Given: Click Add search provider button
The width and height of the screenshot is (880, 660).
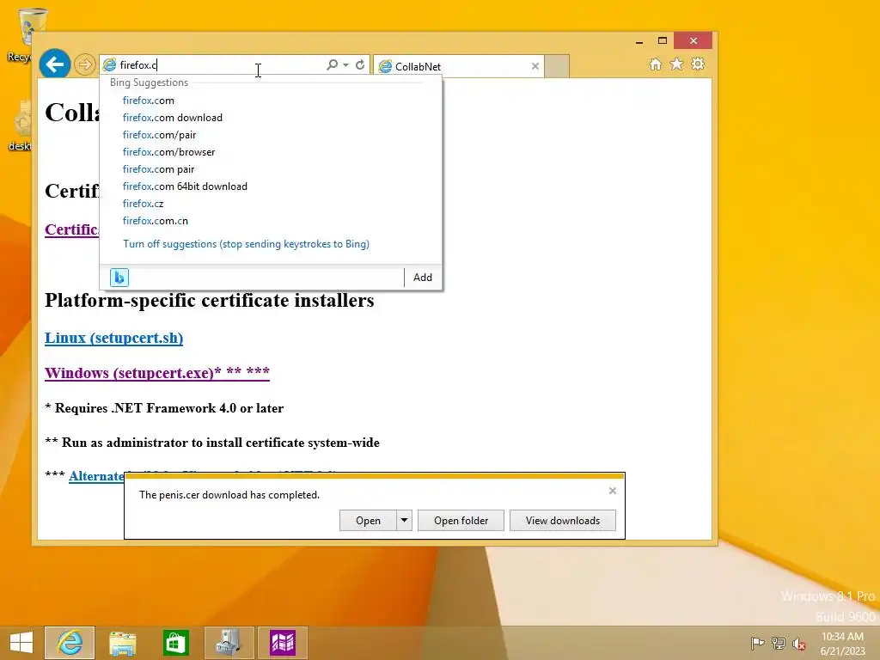Looking at the screenshot, I should click(x=423, y=278).
